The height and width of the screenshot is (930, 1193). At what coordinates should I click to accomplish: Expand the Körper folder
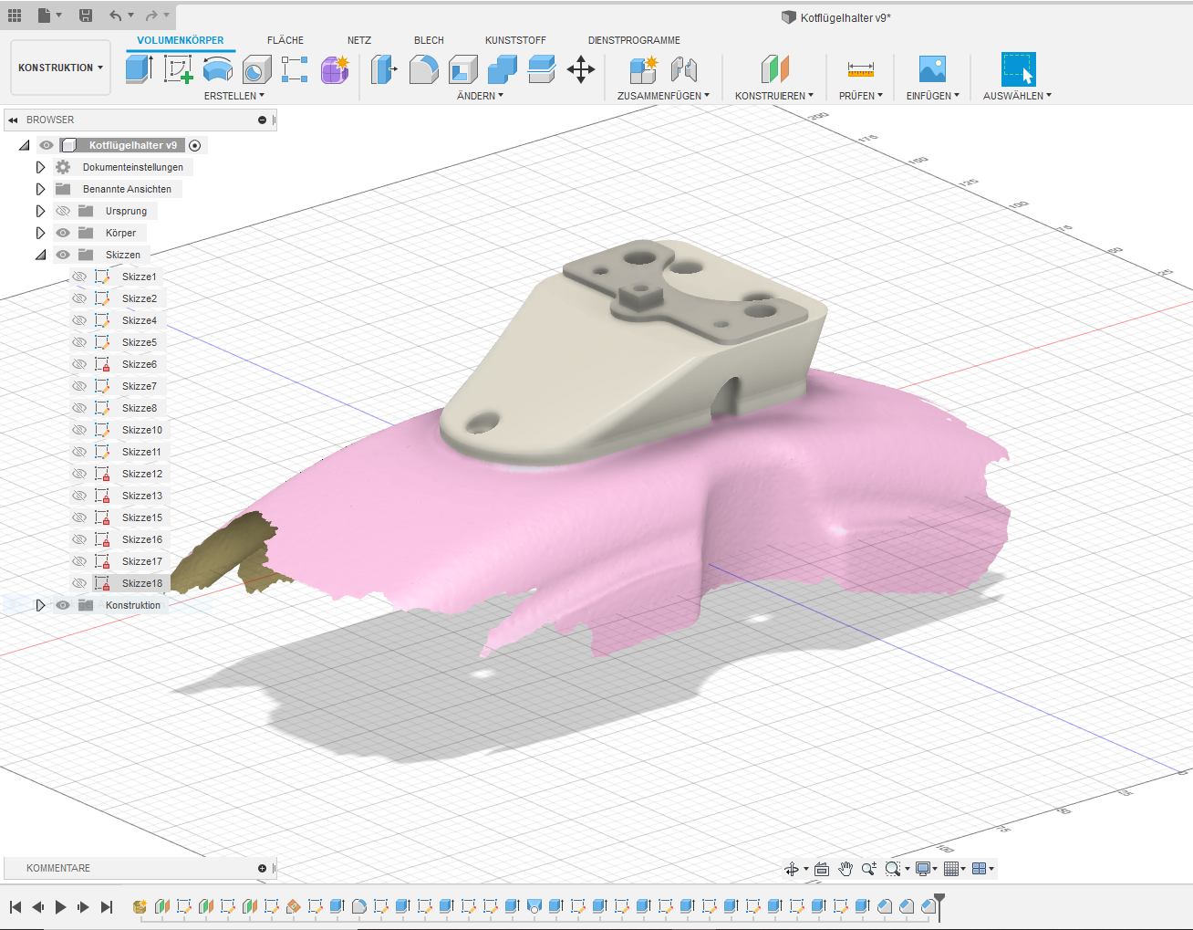pos(40,233)
